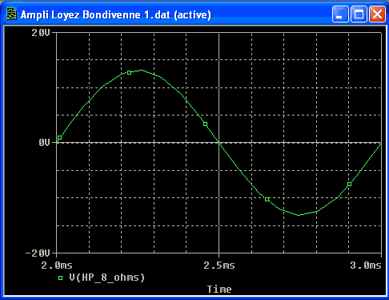Click the marker on the falling positive slope
The height and width of the screenshot is (300, 389).
click(x=205, y=124)
